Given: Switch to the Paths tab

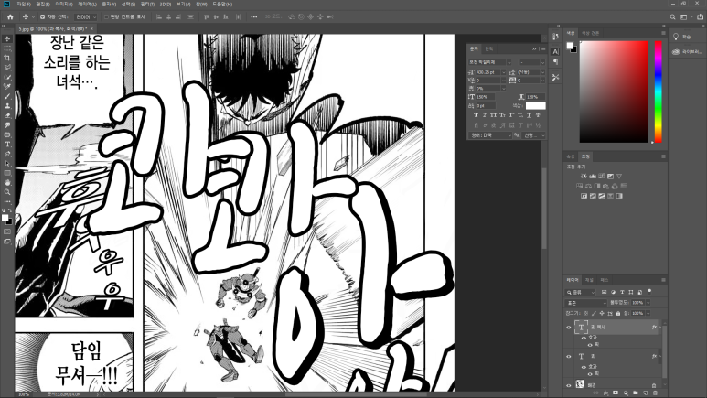Looking at the screenshot, I should point(605,280).
